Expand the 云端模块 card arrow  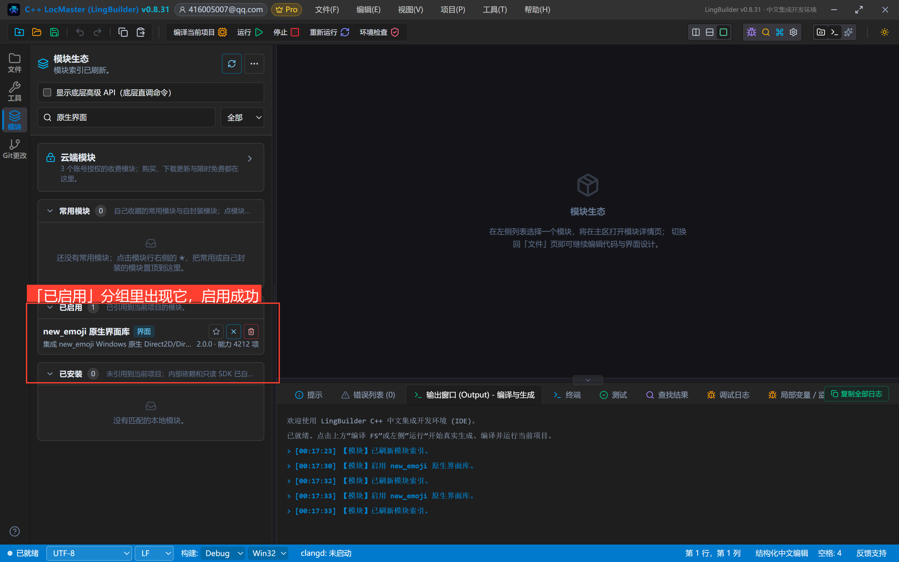click(250, 159)
